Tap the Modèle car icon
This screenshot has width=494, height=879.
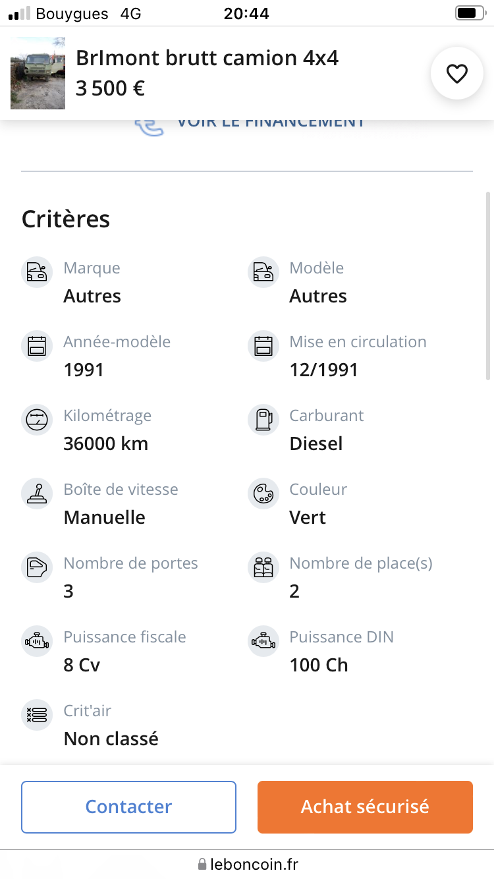pos(263,272)
